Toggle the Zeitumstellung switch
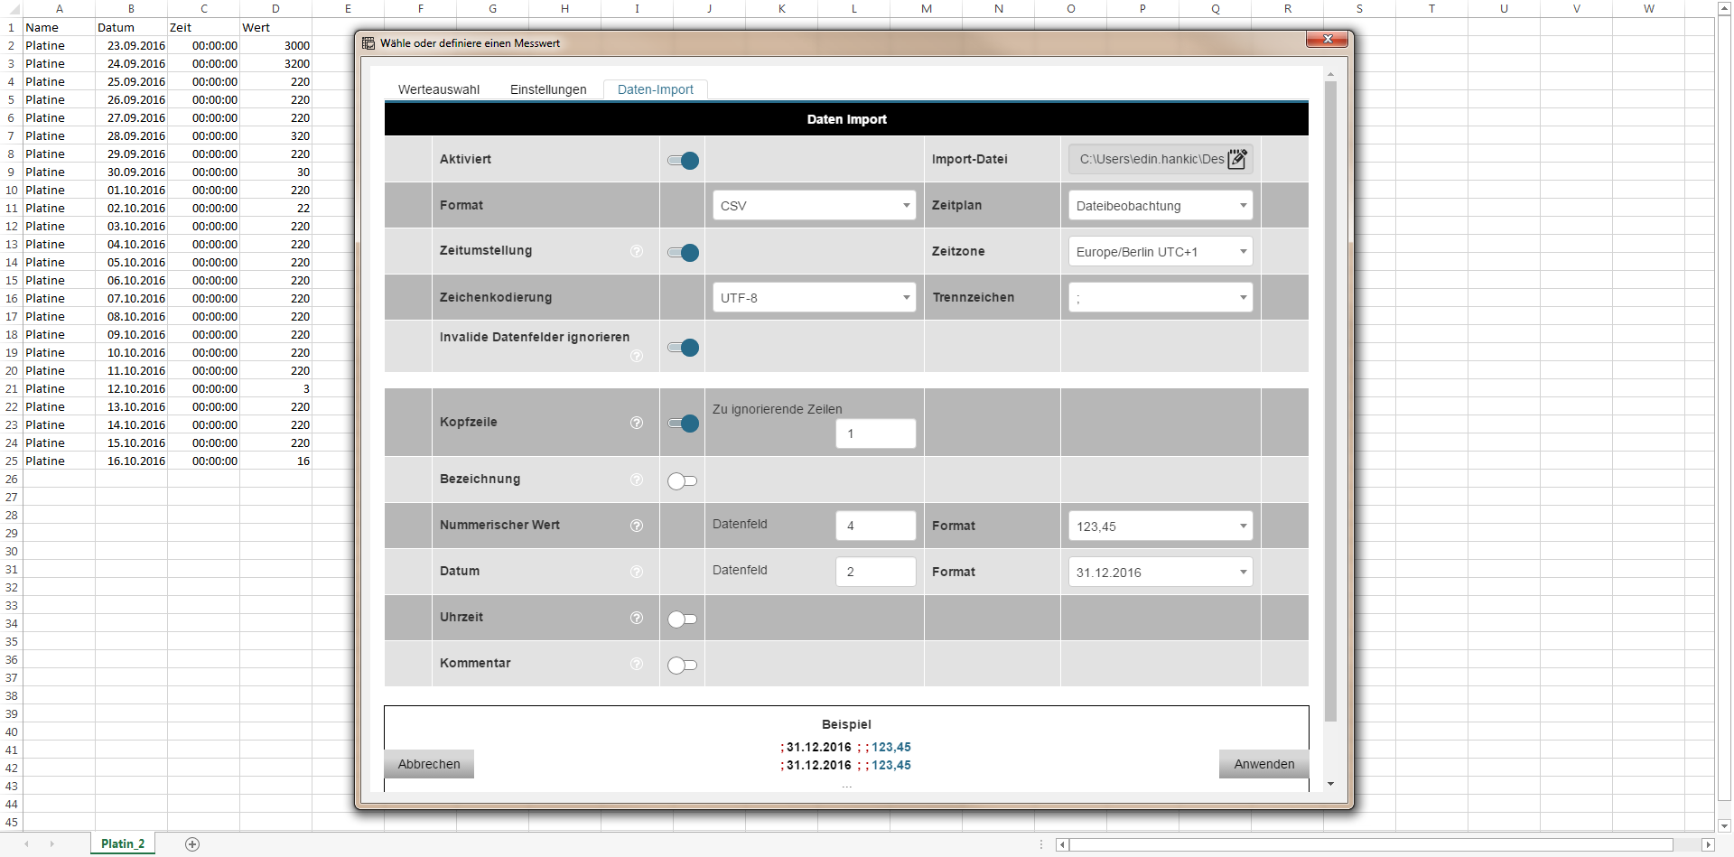This screenshot has width=1734, height=857. tap(683, 253)
